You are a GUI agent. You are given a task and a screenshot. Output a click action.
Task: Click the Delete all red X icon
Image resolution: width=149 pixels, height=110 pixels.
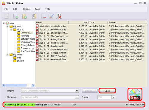(x=59, y=16)
